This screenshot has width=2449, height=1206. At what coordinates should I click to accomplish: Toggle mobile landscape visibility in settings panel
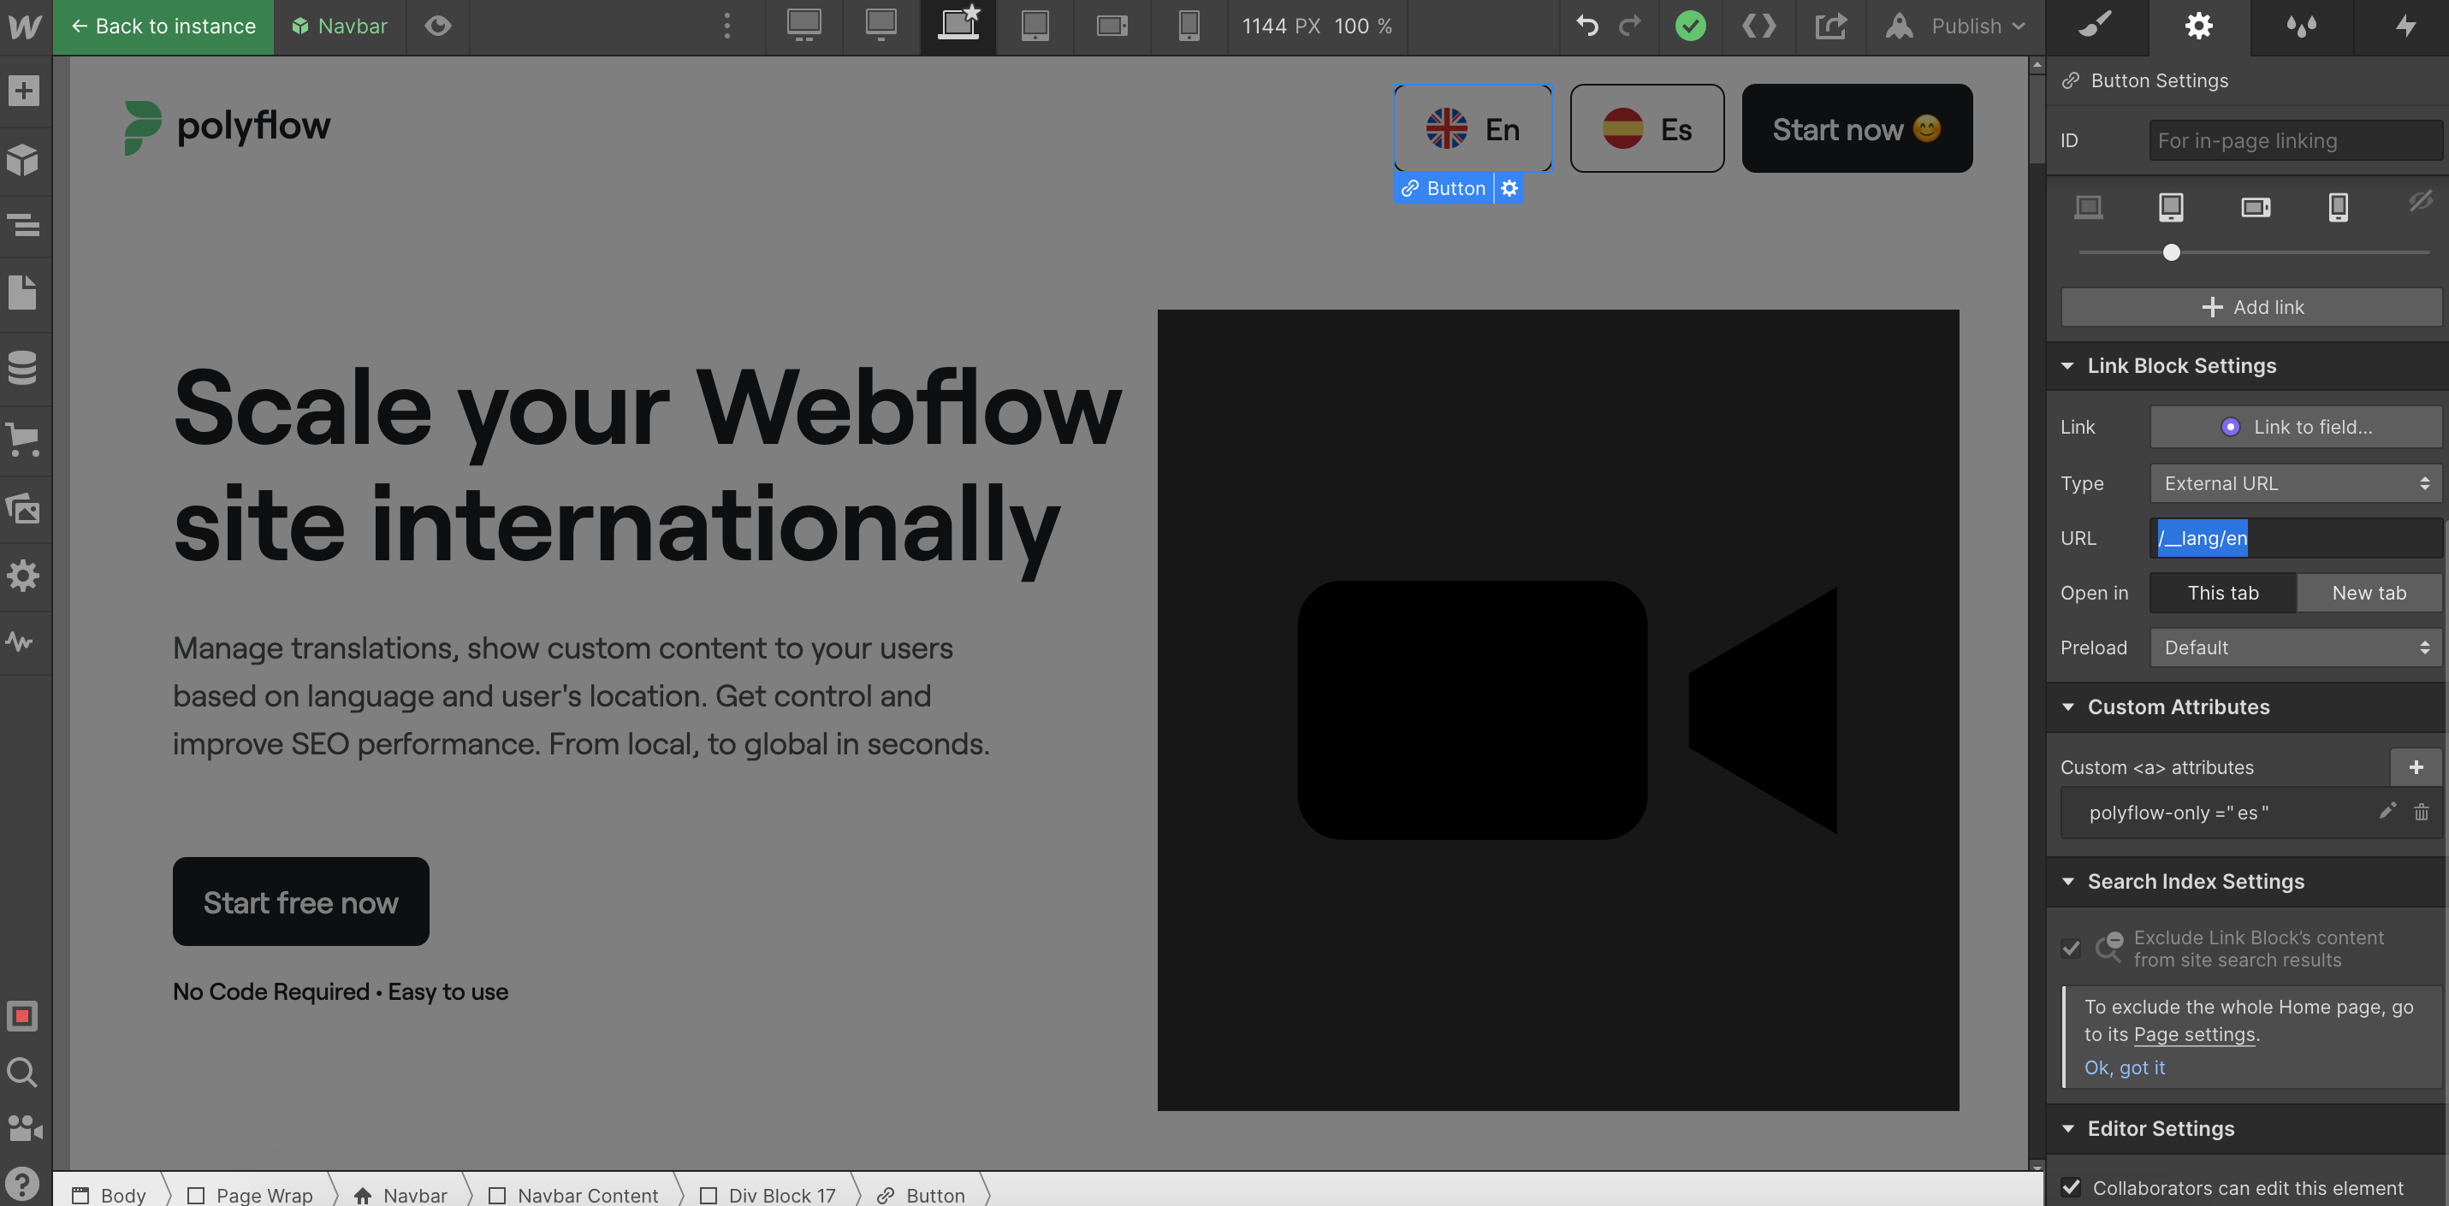(2255, 206)
